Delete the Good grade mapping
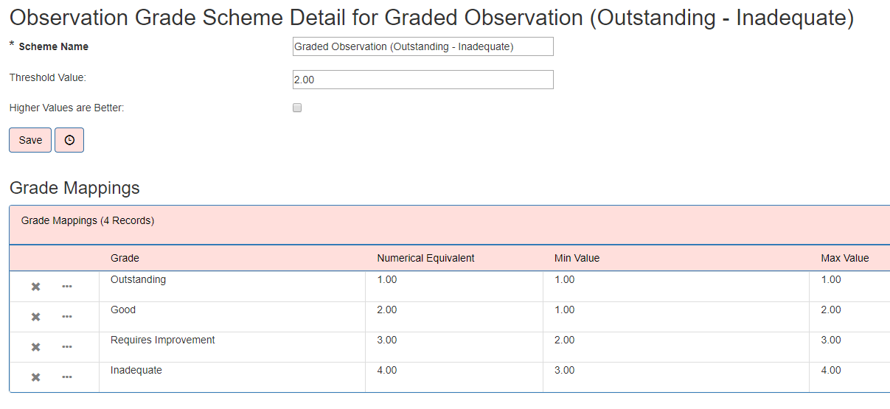This screenshot has height=409, width=890. [x=35, y=317]
